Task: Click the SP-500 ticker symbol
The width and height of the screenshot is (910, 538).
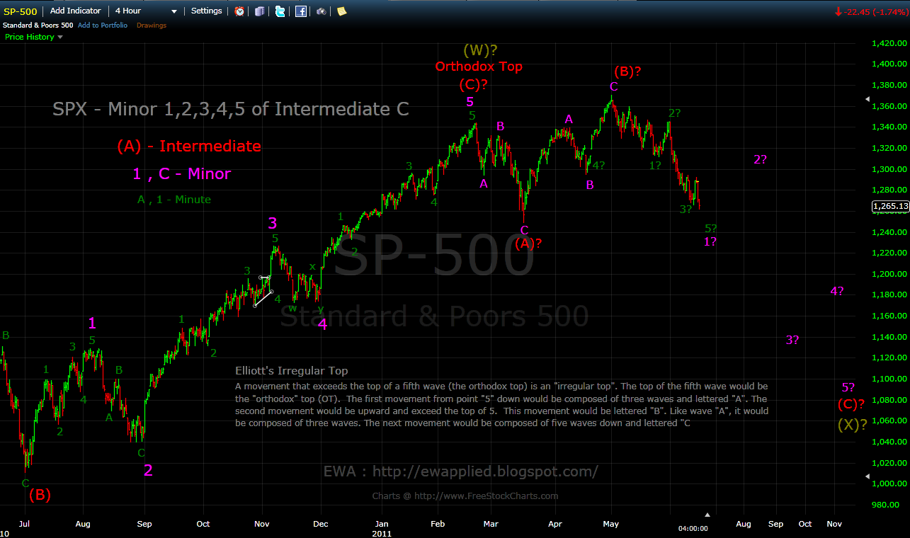Action: 20,11
